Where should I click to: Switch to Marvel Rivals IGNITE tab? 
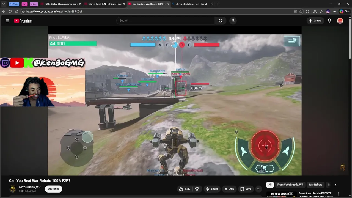coord(105,4)
